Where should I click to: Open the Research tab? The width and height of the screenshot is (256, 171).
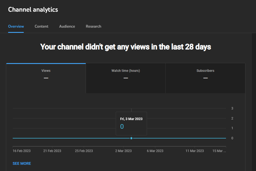[94, 26]
